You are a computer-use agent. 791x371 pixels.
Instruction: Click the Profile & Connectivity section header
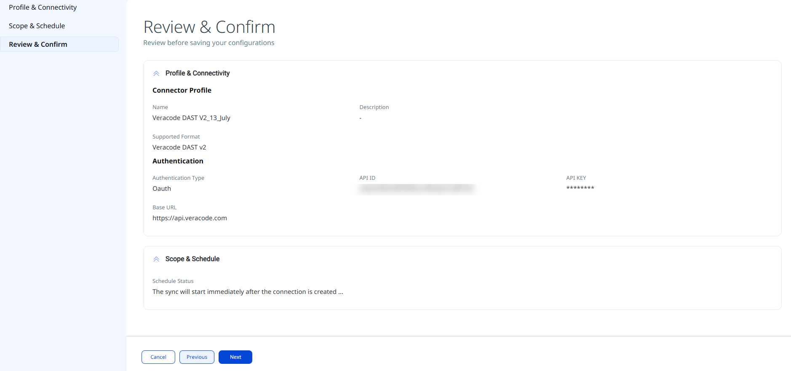point(198,73)
